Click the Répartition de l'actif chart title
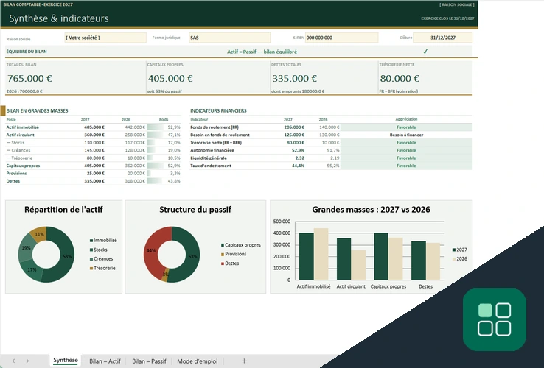 [63, 209]
